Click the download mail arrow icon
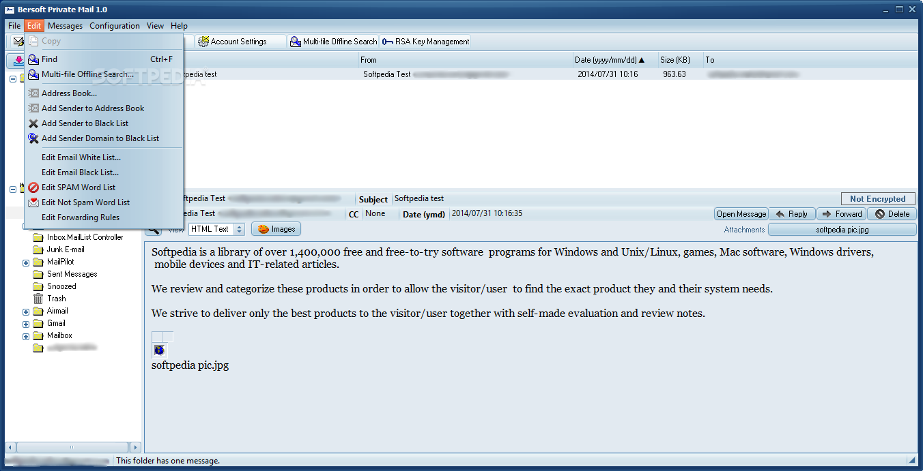Viewport: 923px width, 471px height. tap(17, 60)
